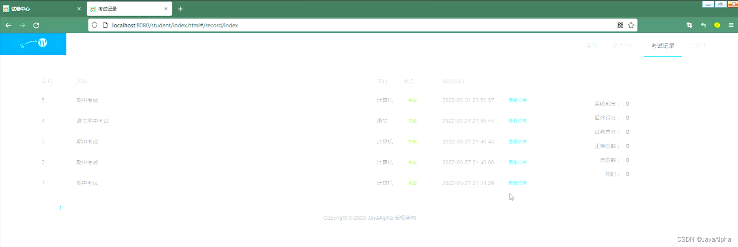738x247 pixels.
Task: Click the 序号 column header
Action: point(47,81)
